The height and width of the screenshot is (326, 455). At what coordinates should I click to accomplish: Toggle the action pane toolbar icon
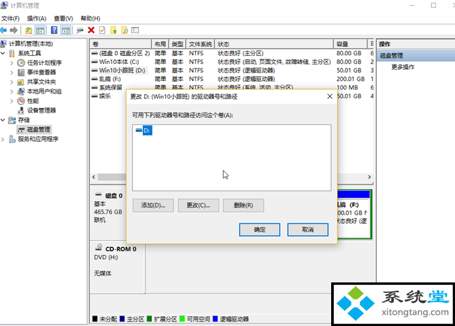coord(66,30)
